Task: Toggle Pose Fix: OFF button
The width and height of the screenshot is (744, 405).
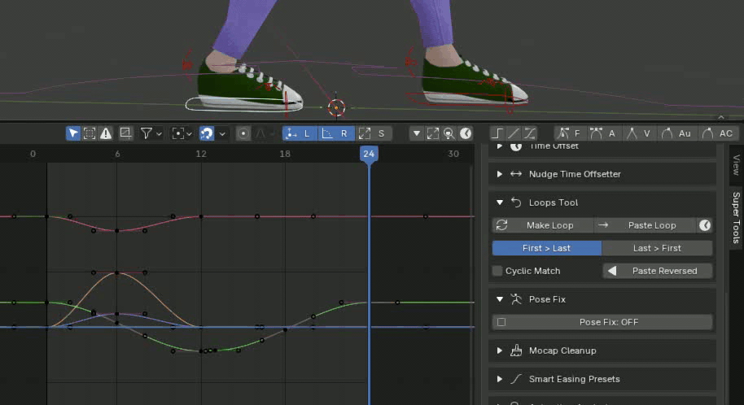Action: [x=602, y=322]
